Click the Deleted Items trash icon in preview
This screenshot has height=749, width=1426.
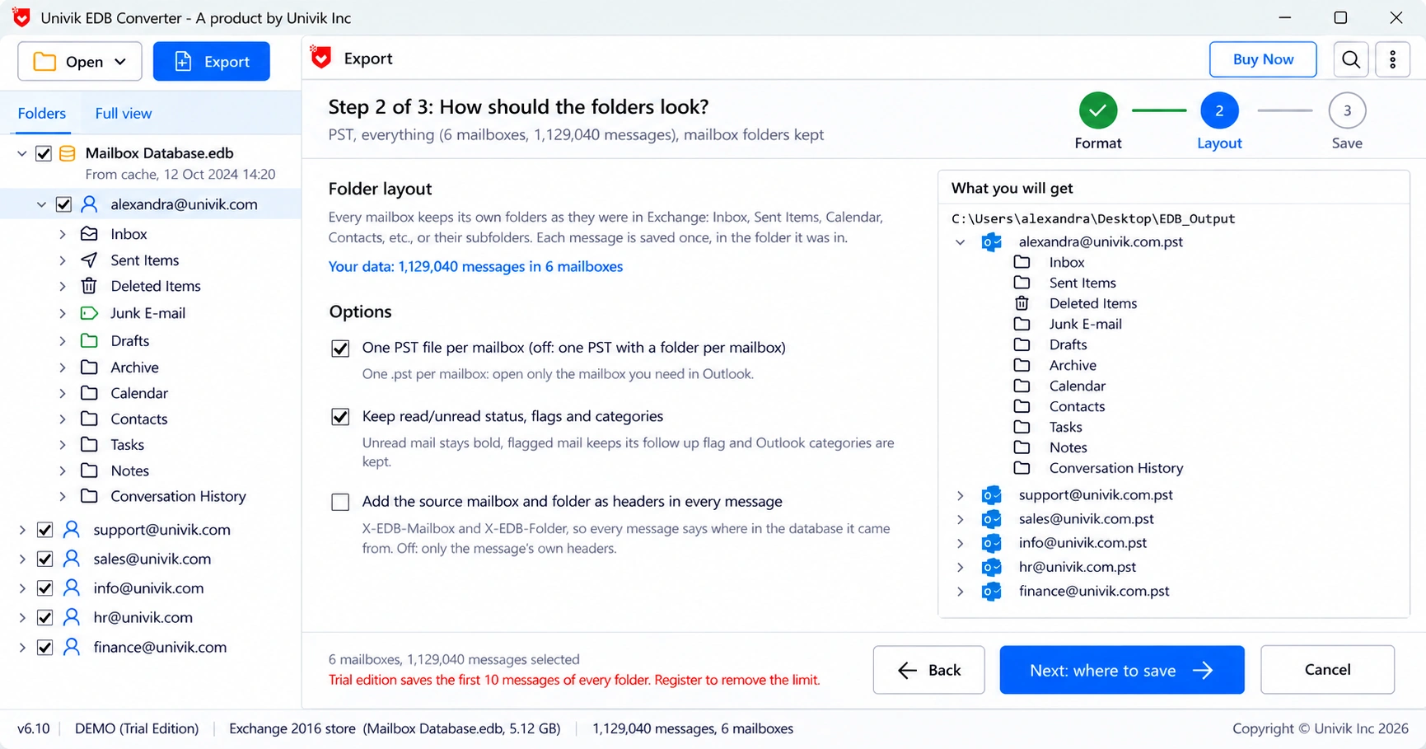coord(1022,303)
